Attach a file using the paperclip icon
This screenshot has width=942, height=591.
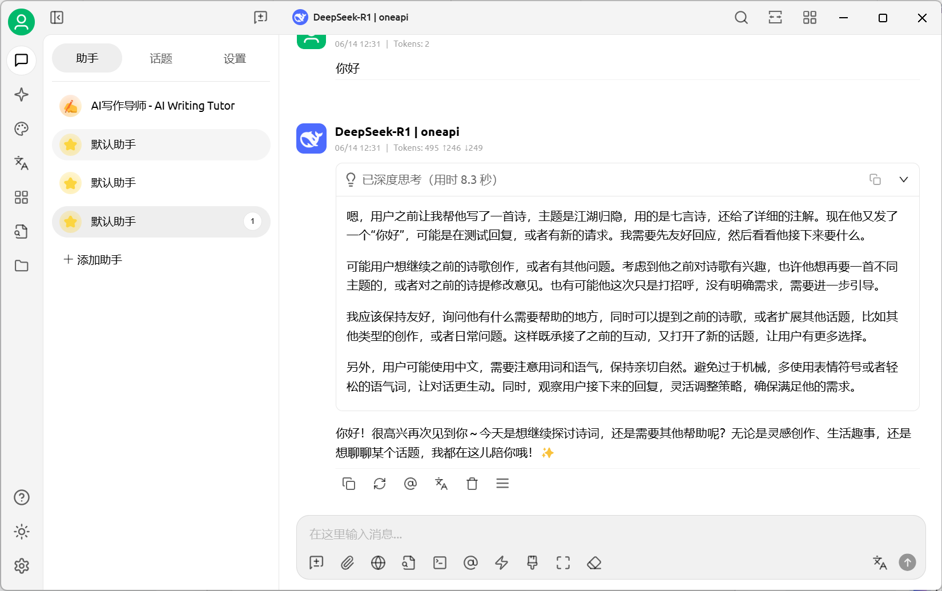(x=347, y=563)
